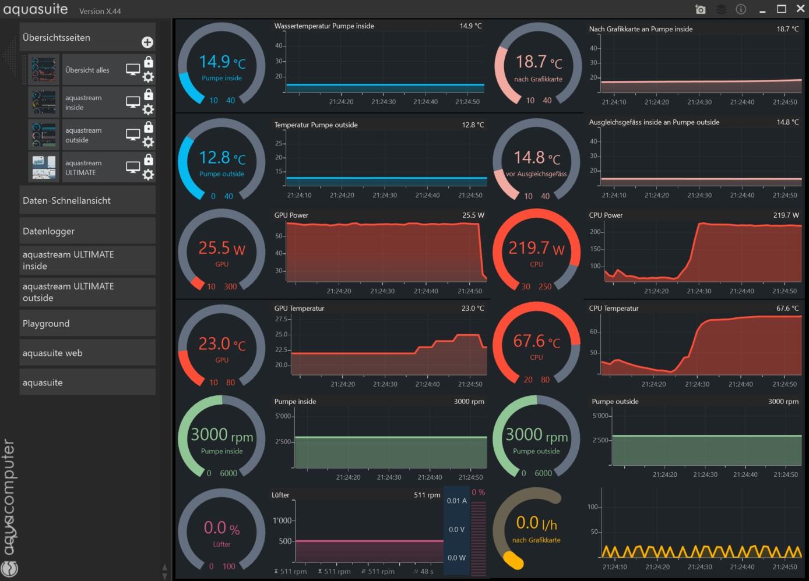
Task: Click the 0.0 V fan voltage value
Action: tap(456, 529)
